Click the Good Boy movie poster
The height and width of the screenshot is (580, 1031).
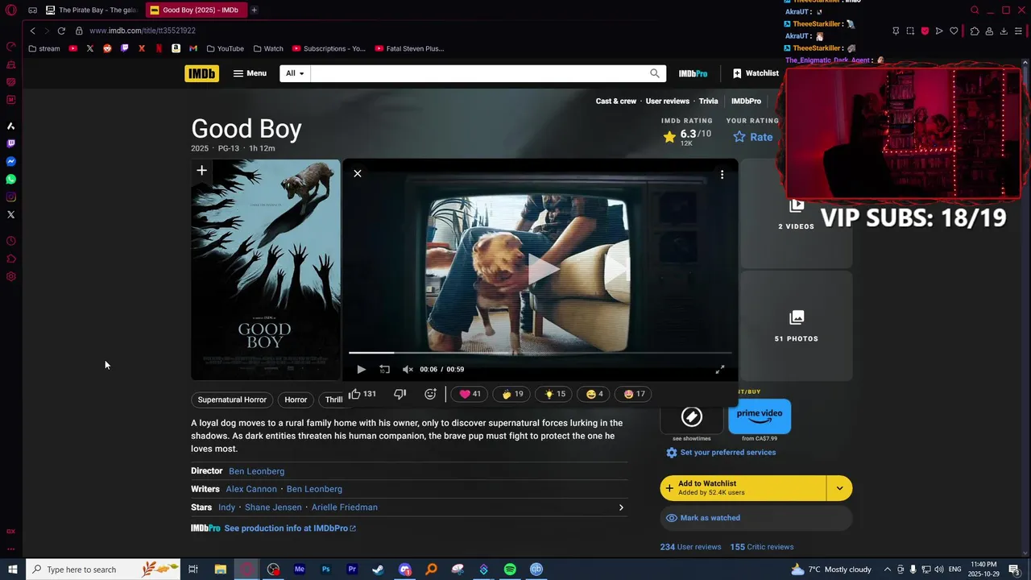pos(266,270)
